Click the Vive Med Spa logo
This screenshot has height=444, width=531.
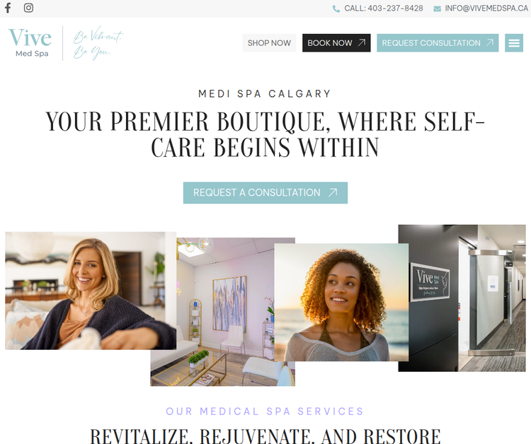tap(30, 42)
